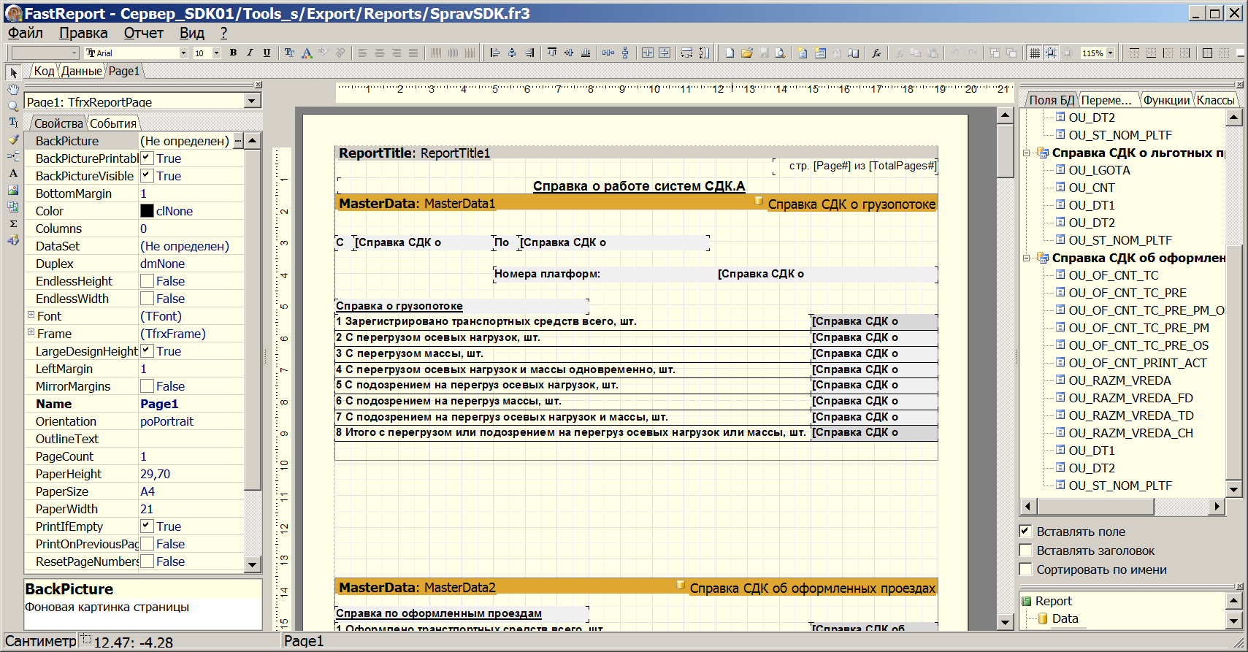1248x652 pixels.
Task: Toggle underline text formatting
Action: (267, 53)
